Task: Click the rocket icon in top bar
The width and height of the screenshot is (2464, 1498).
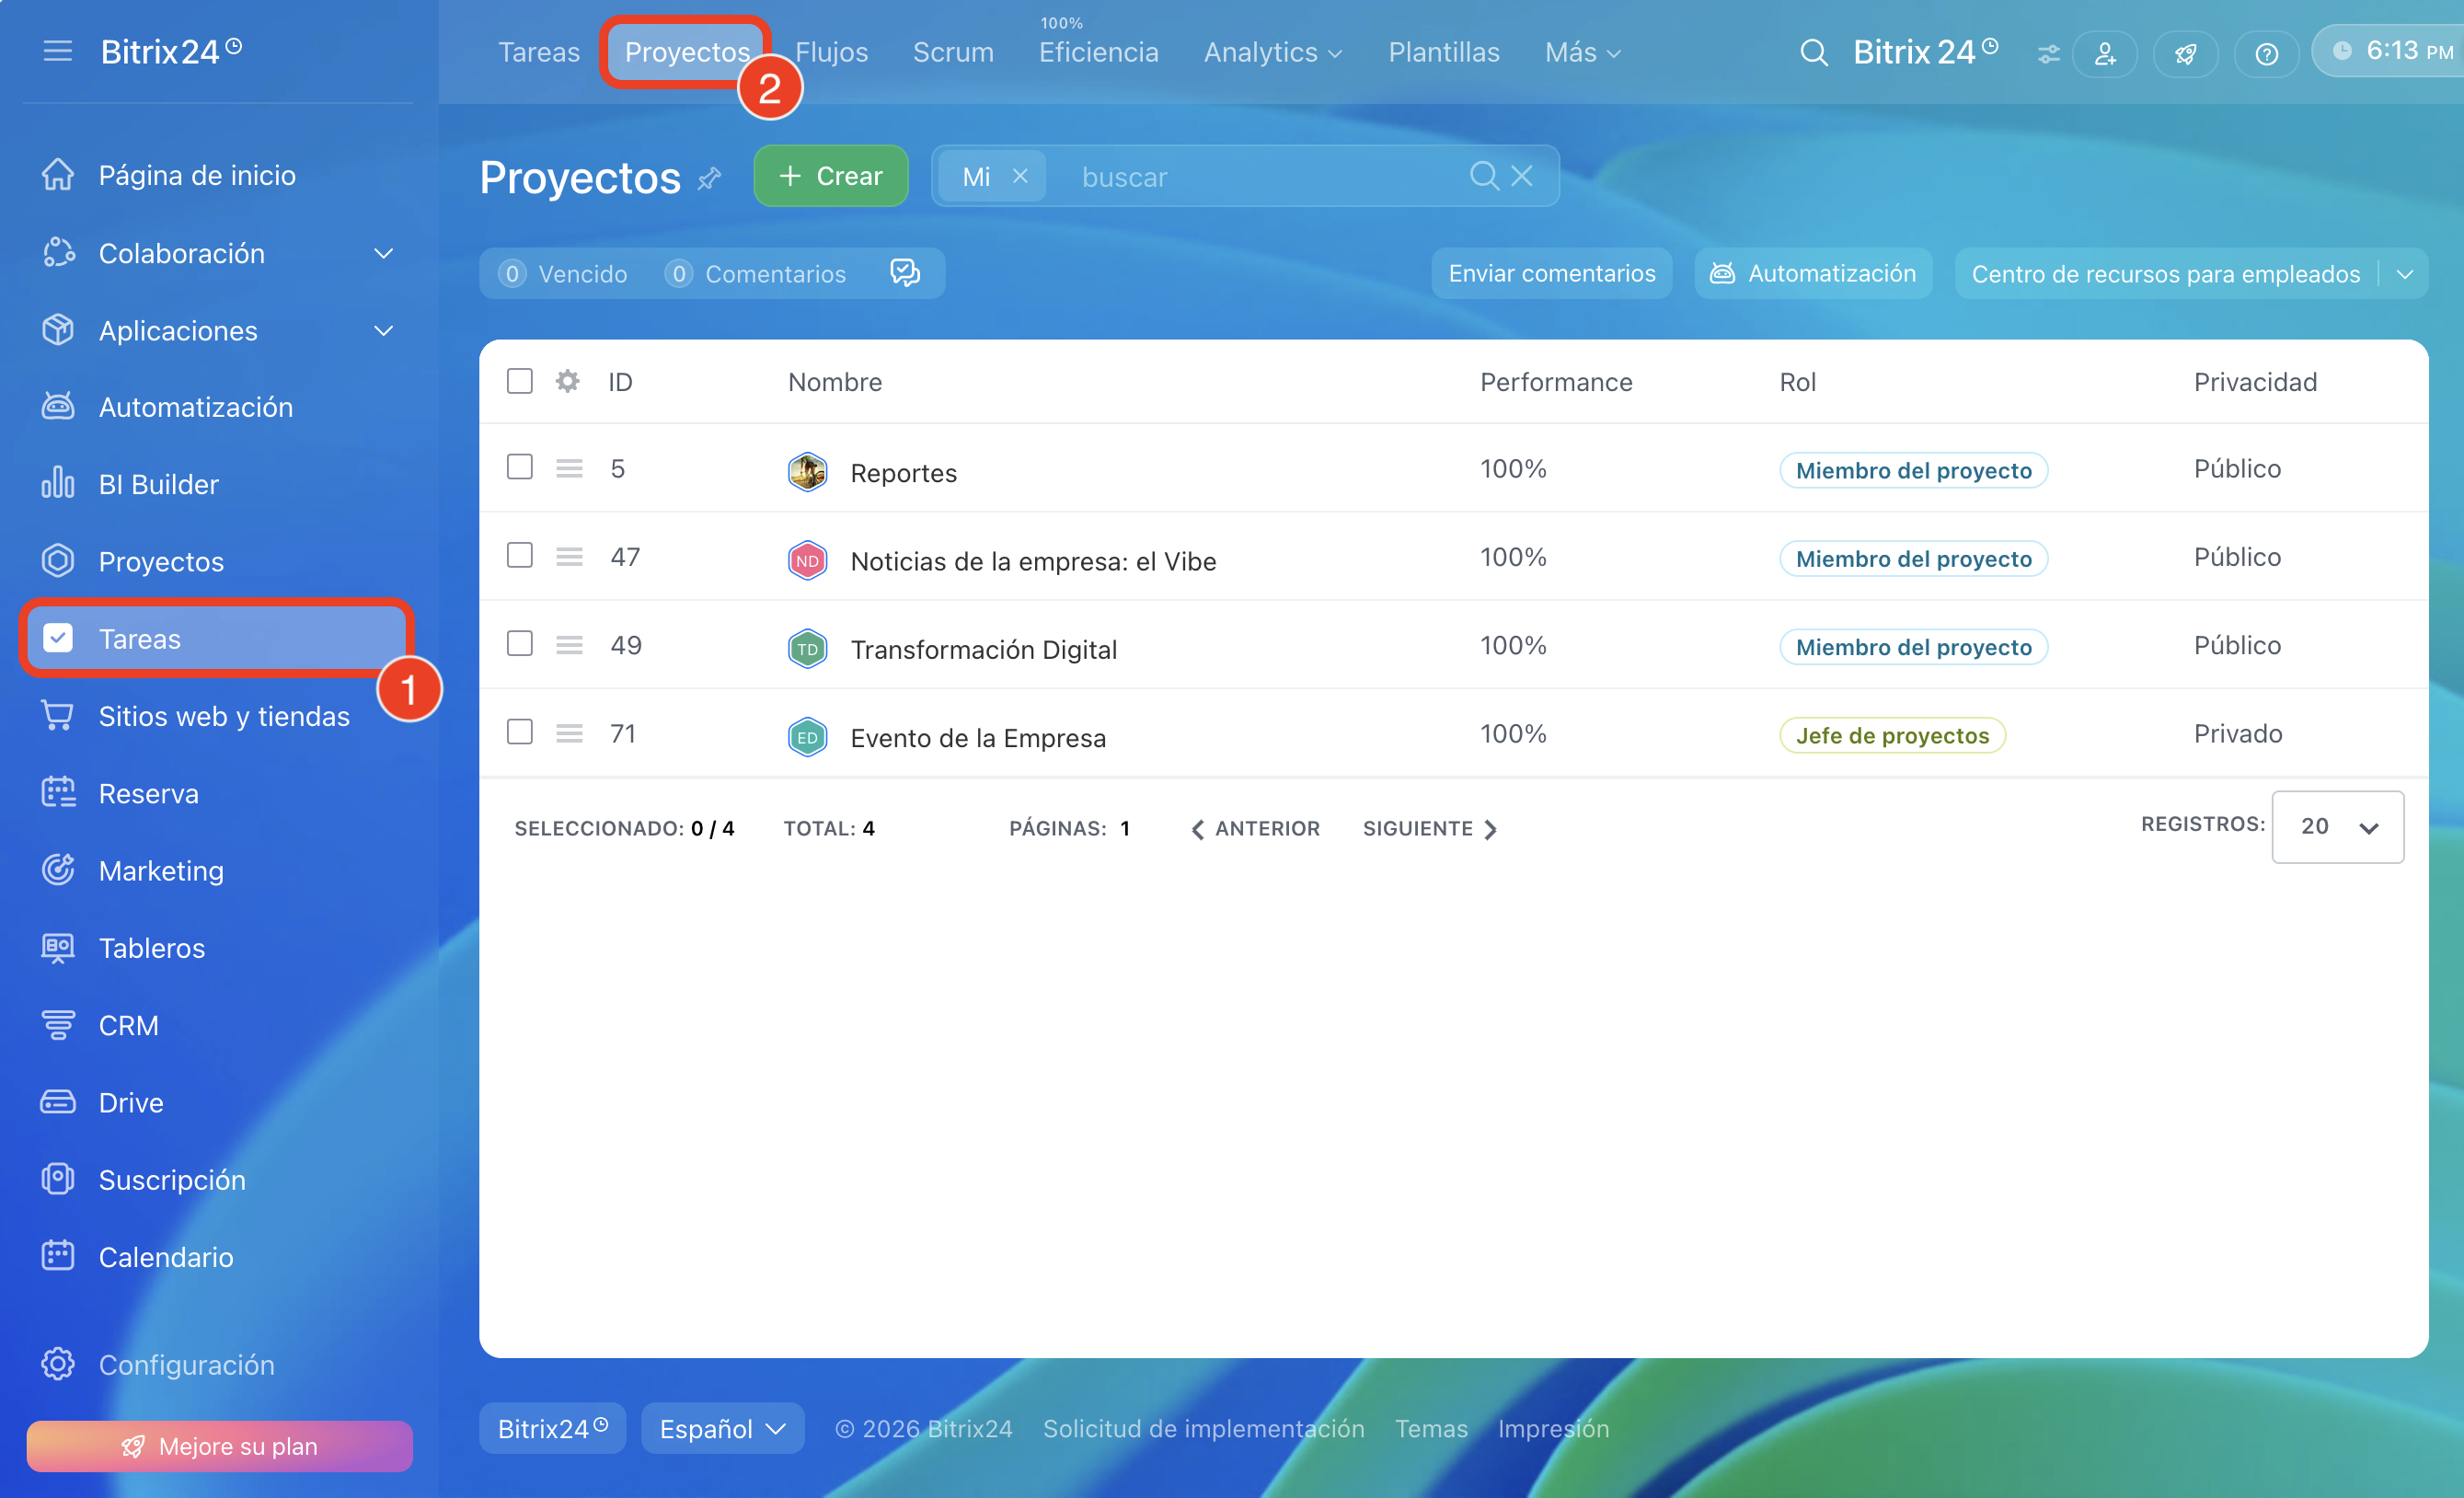Action: pos(2186,53)
